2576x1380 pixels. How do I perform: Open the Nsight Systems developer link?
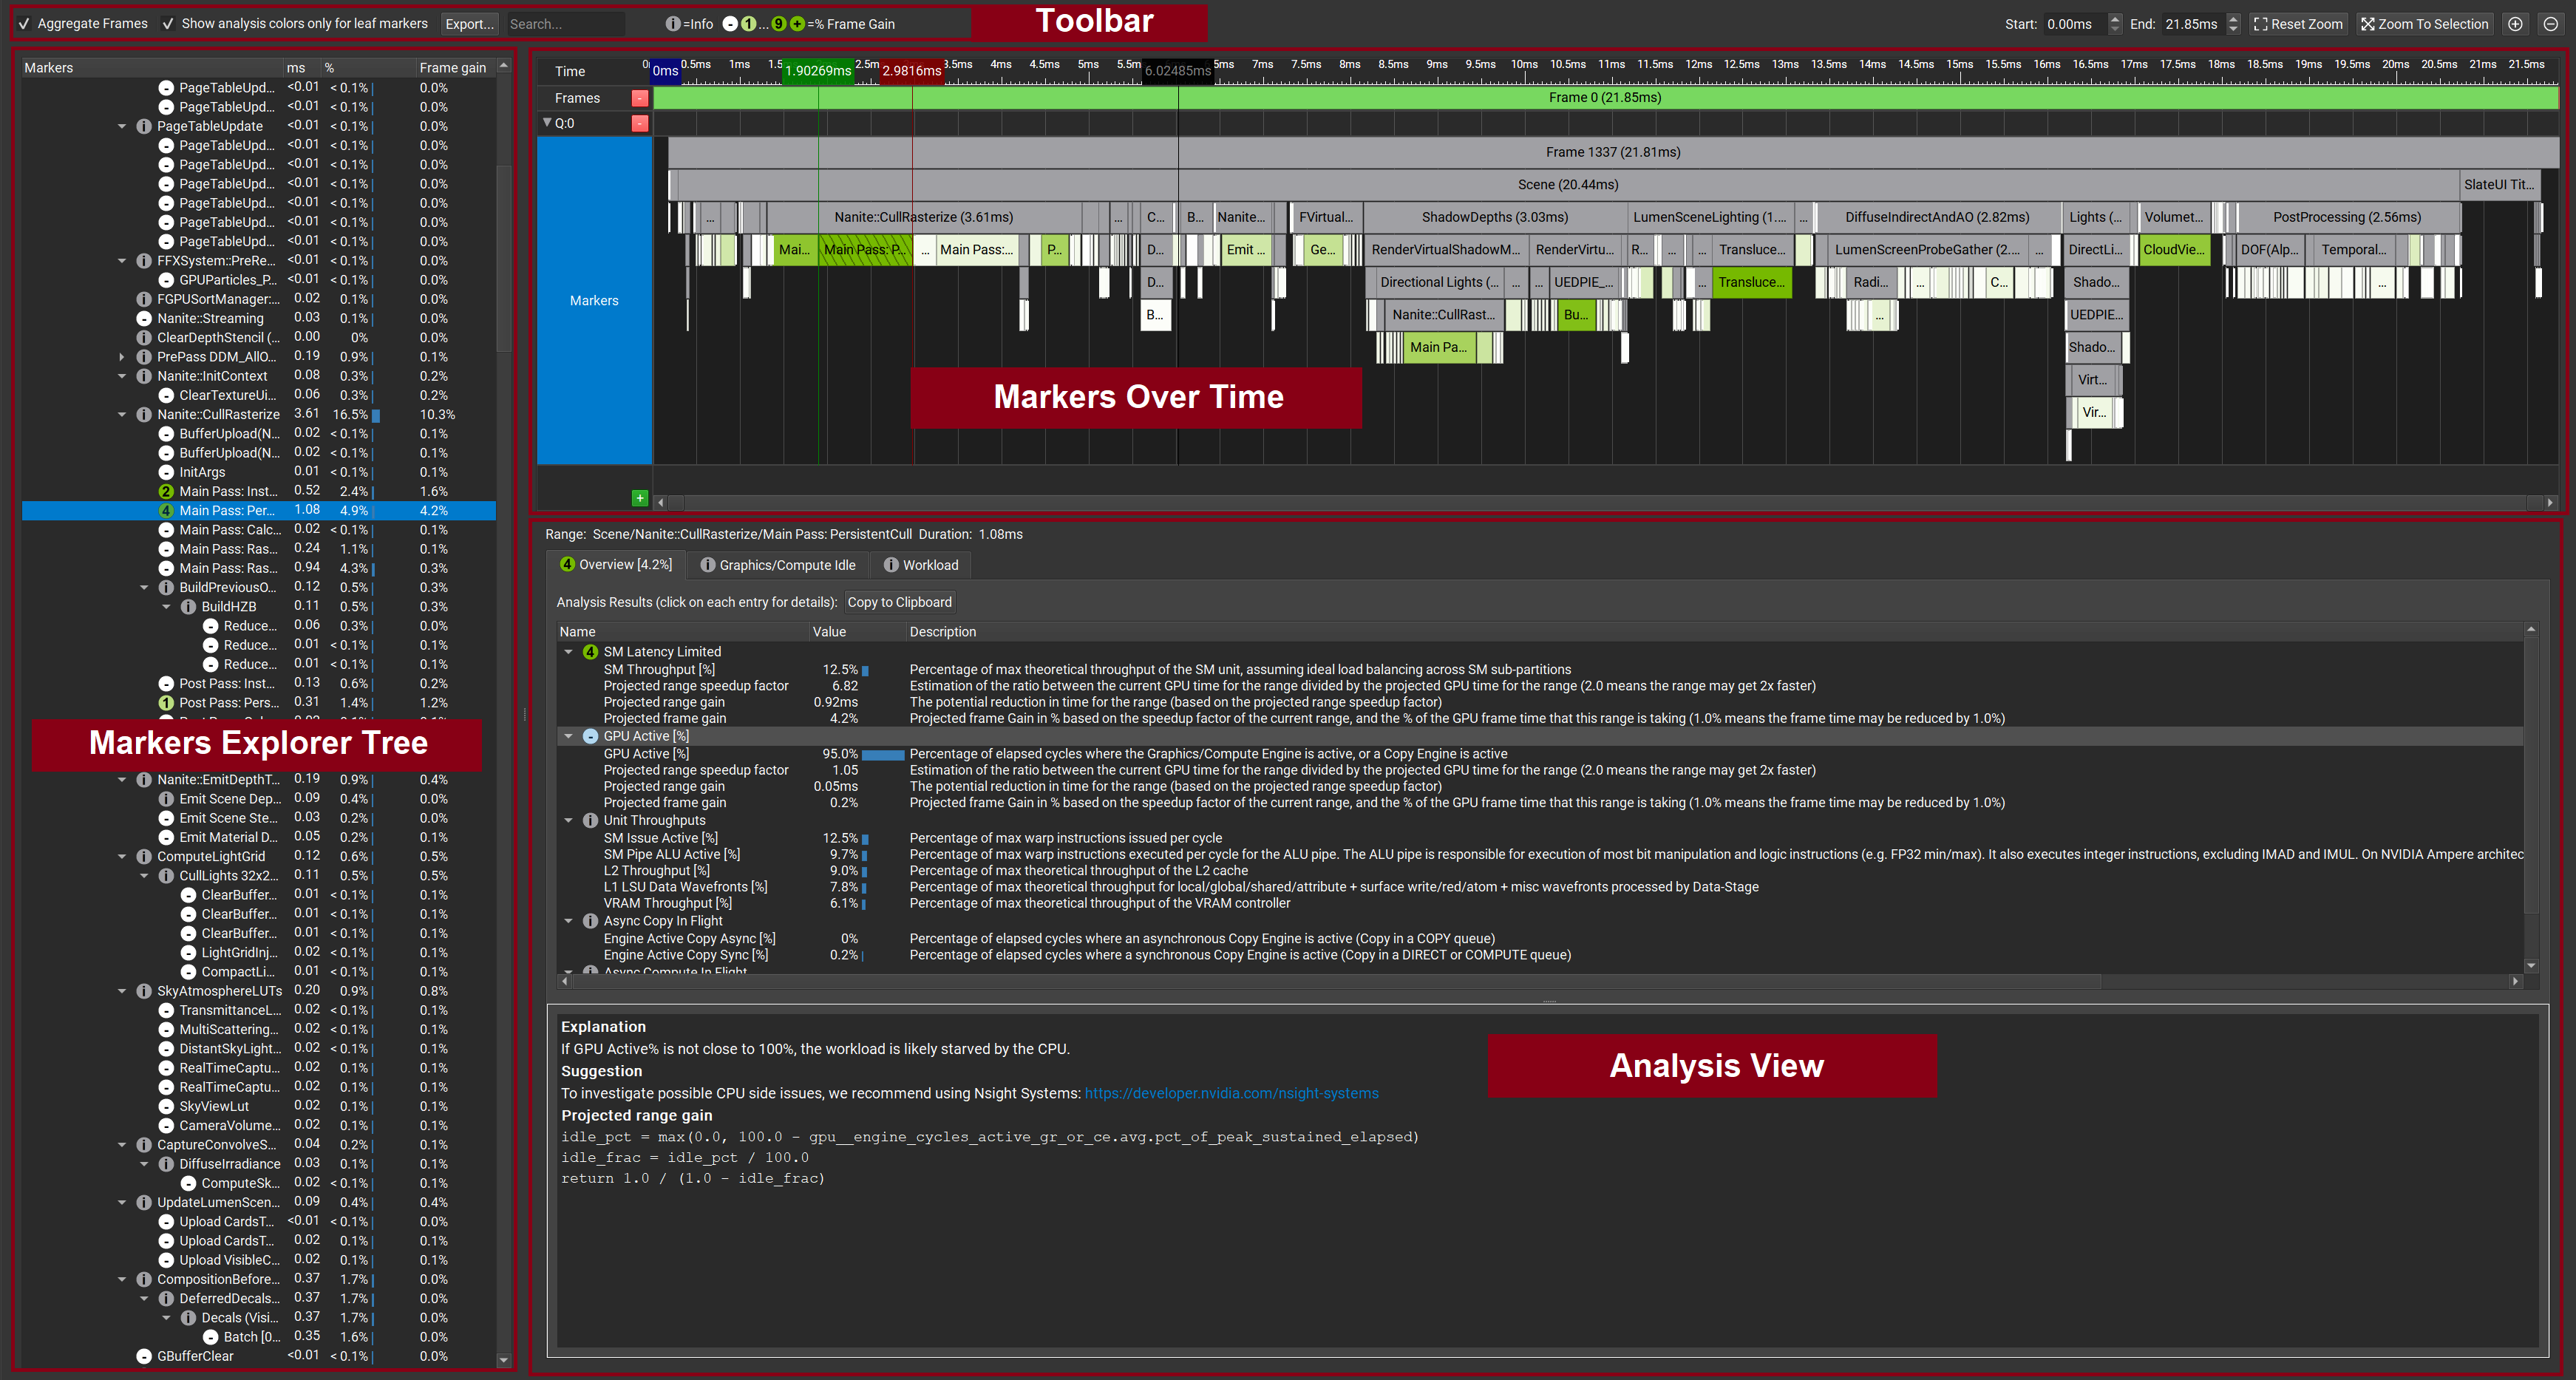[1231, 1093]
